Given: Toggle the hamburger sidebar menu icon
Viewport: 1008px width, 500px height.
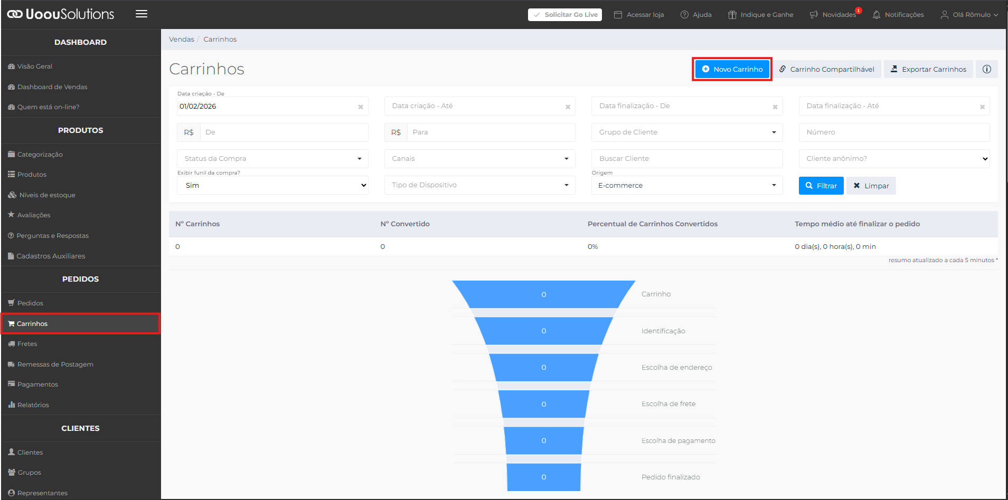Looking at the screenshot, I should pos(141,14).
